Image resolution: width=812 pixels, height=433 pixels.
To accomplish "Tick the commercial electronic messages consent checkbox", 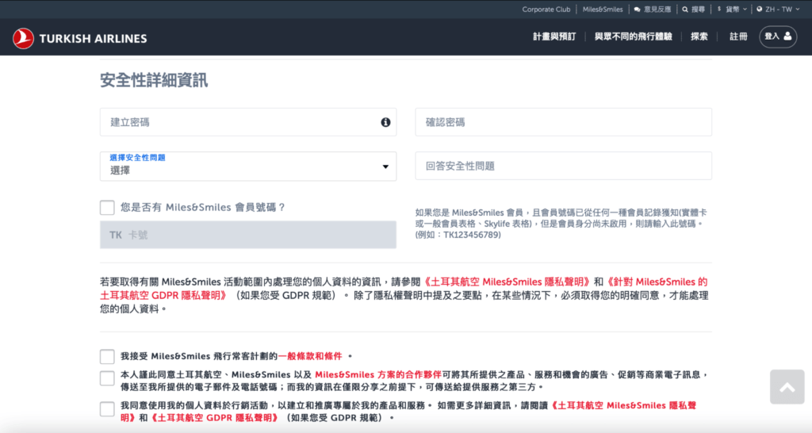I will 107,378.
